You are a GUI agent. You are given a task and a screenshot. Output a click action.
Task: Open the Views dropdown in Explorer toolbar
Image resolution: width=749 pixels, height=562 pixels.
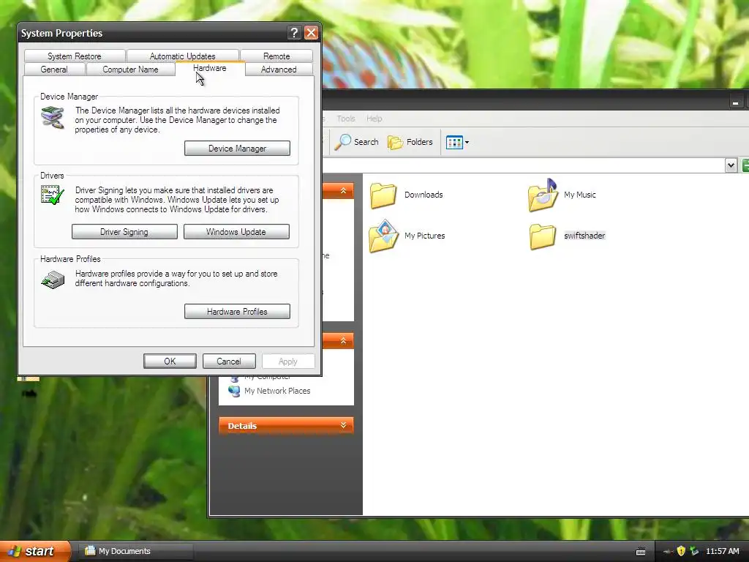[457, 142]
